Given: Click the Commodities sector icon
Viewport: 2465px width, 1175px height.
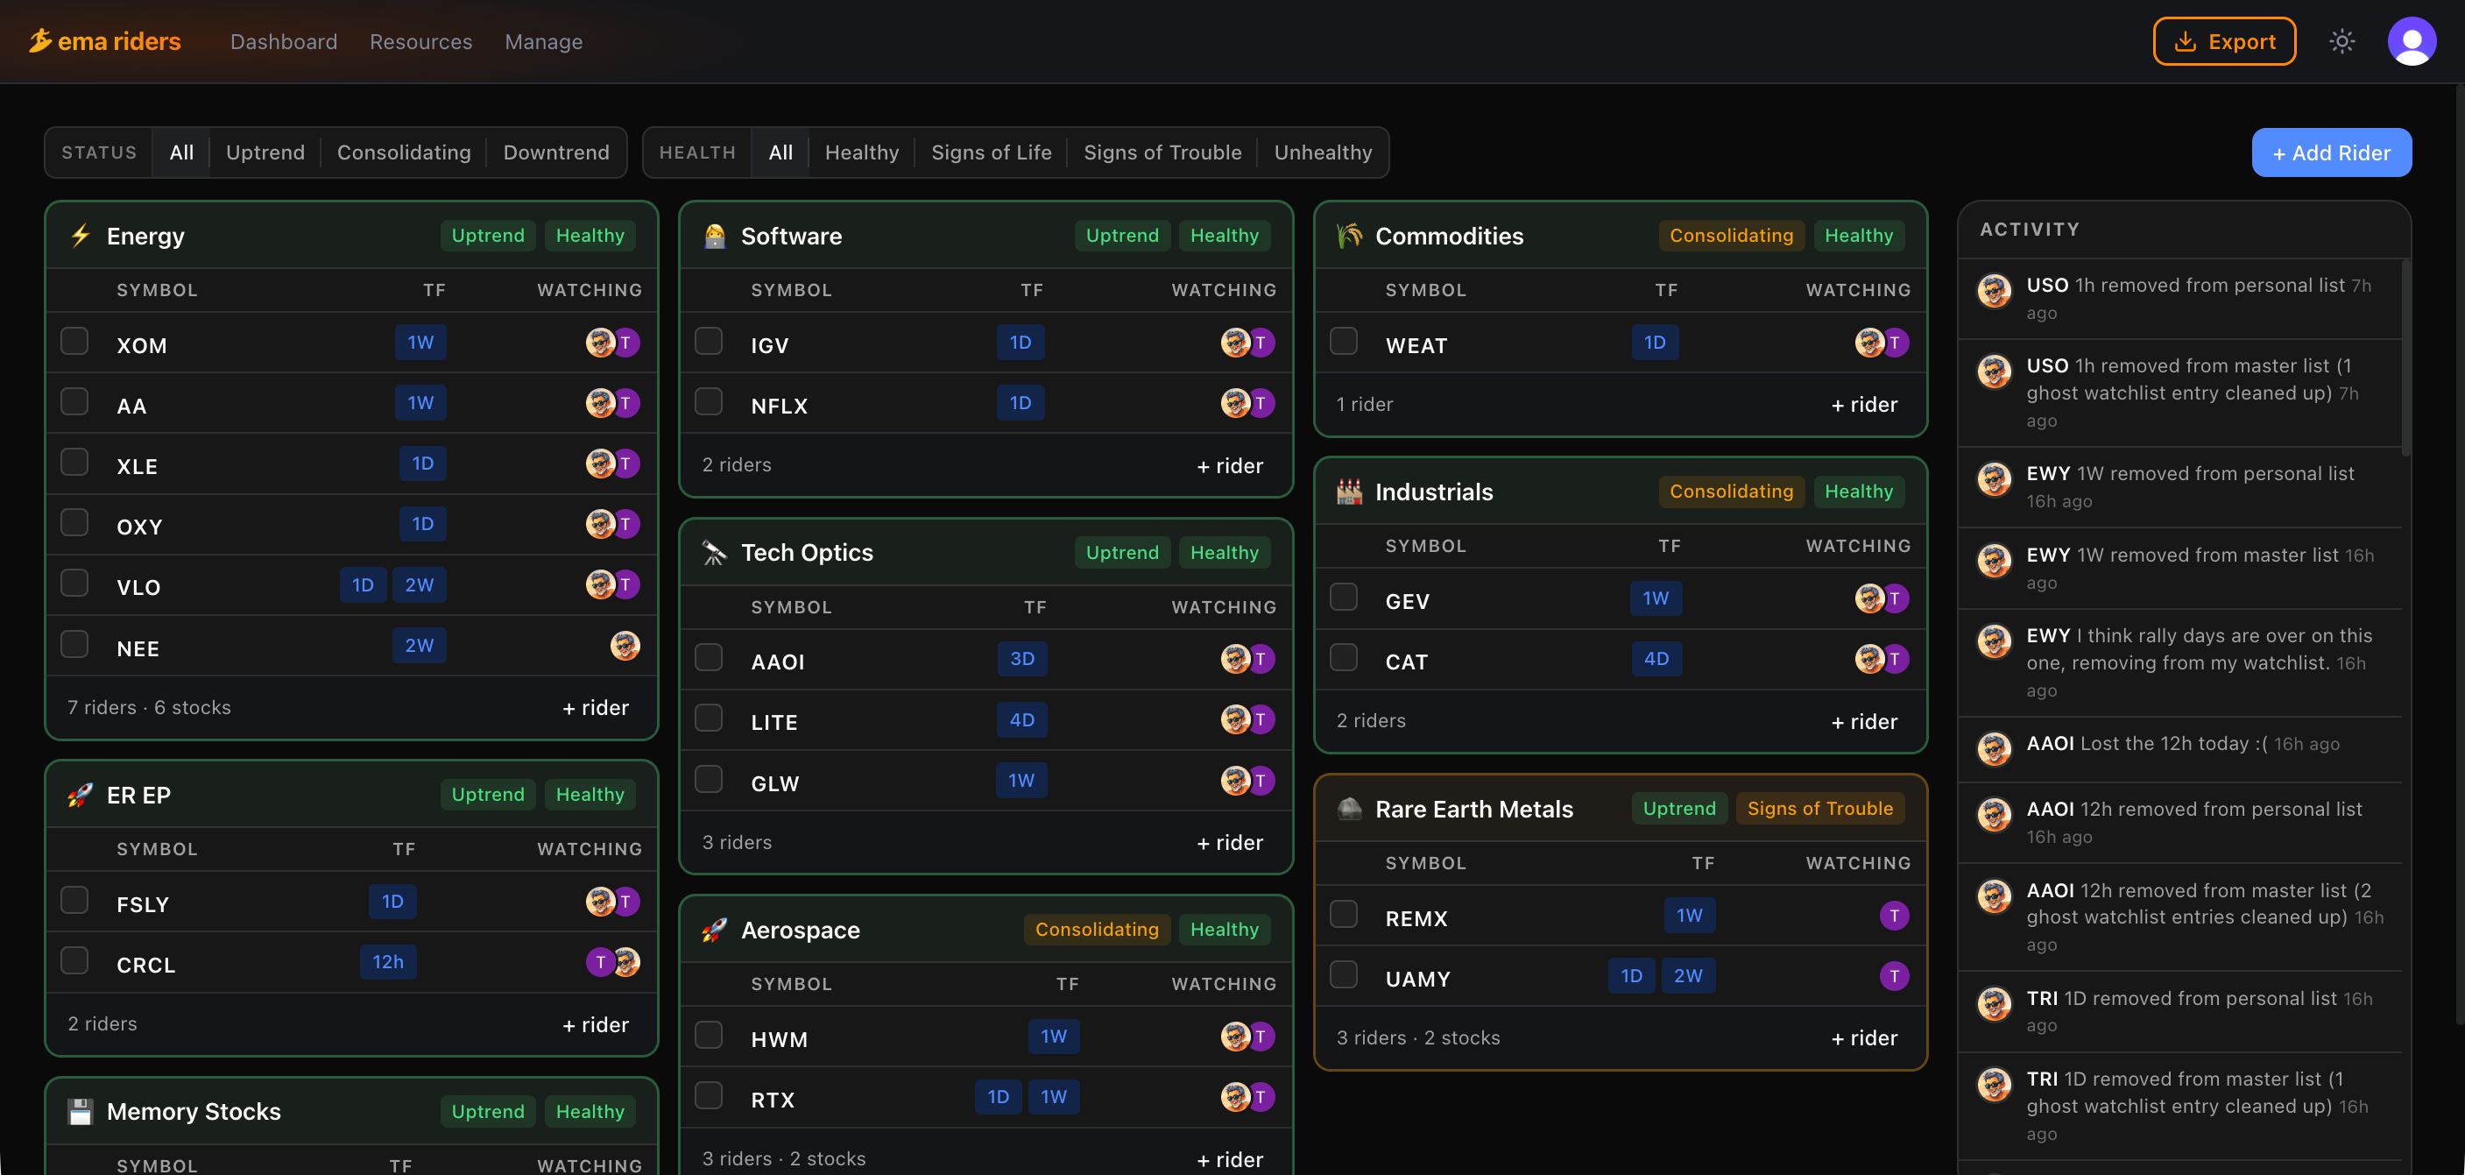Looking at the screenshot, I should coord(1347,236).
